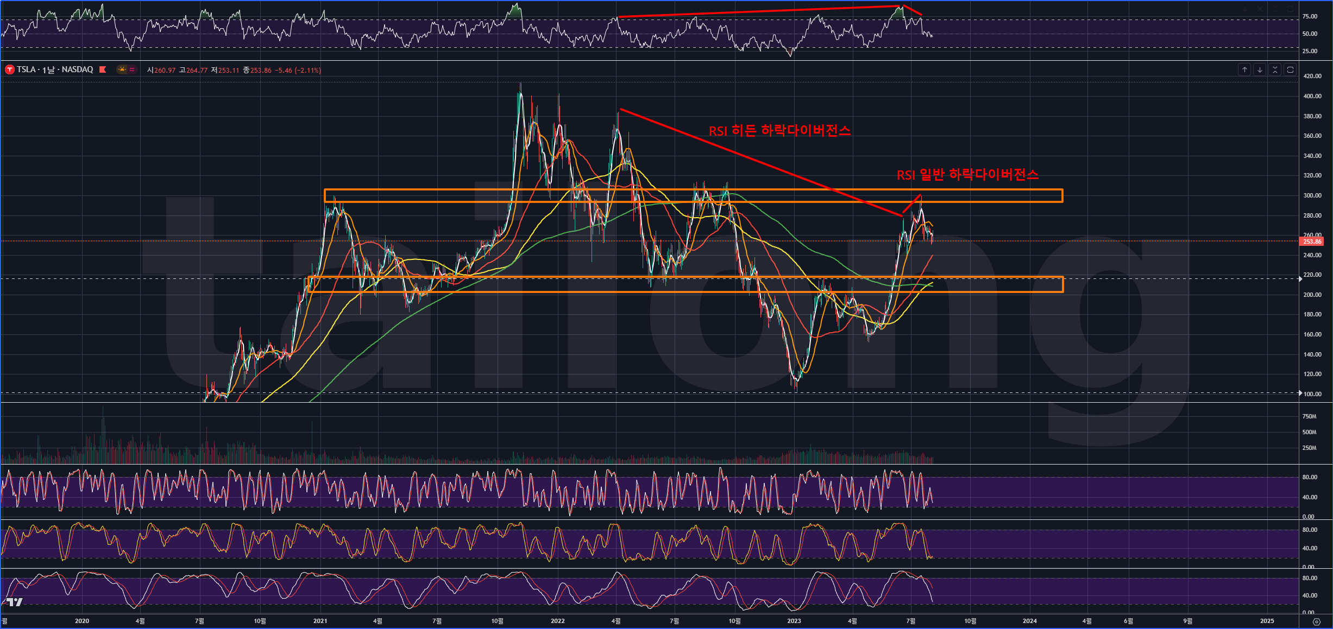
Task: Click the red 253.86 current price label
Action: pos(1312,242)
